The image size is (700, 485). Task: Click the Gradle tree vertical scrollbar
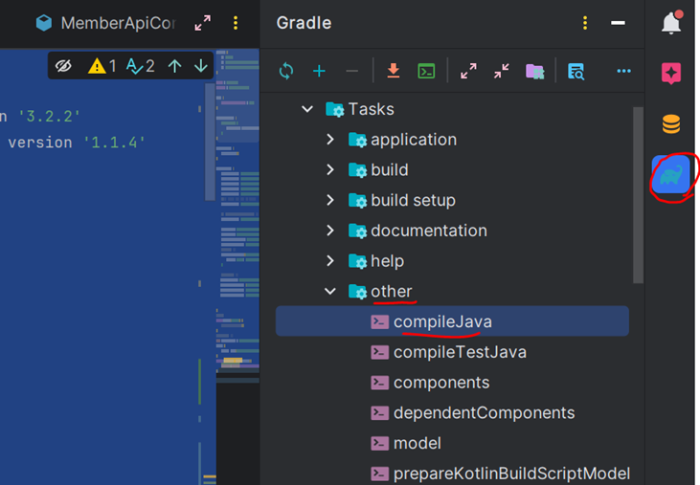coord(638,195)
